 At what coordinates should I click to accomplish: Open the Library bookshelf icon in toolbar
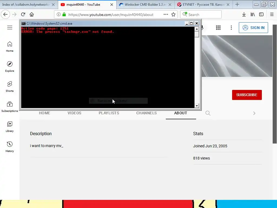(x=253, y=15)
